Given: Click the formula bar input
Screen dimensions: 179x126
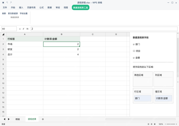Looking at the screenshot, I should 104,29.
